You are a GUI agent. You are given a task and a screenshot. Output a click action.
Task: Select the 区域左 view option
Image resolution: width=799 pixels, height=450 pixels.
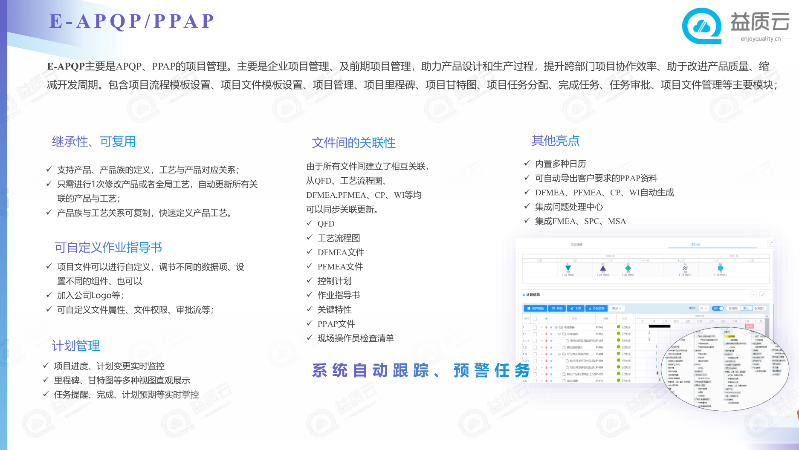[733, 308]
